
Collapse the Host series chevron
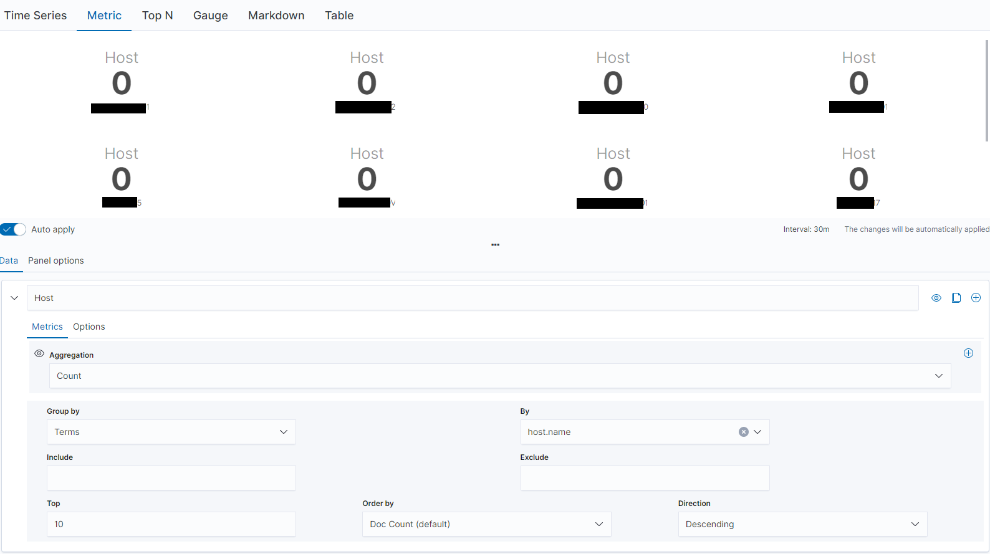tap(14, 298)
